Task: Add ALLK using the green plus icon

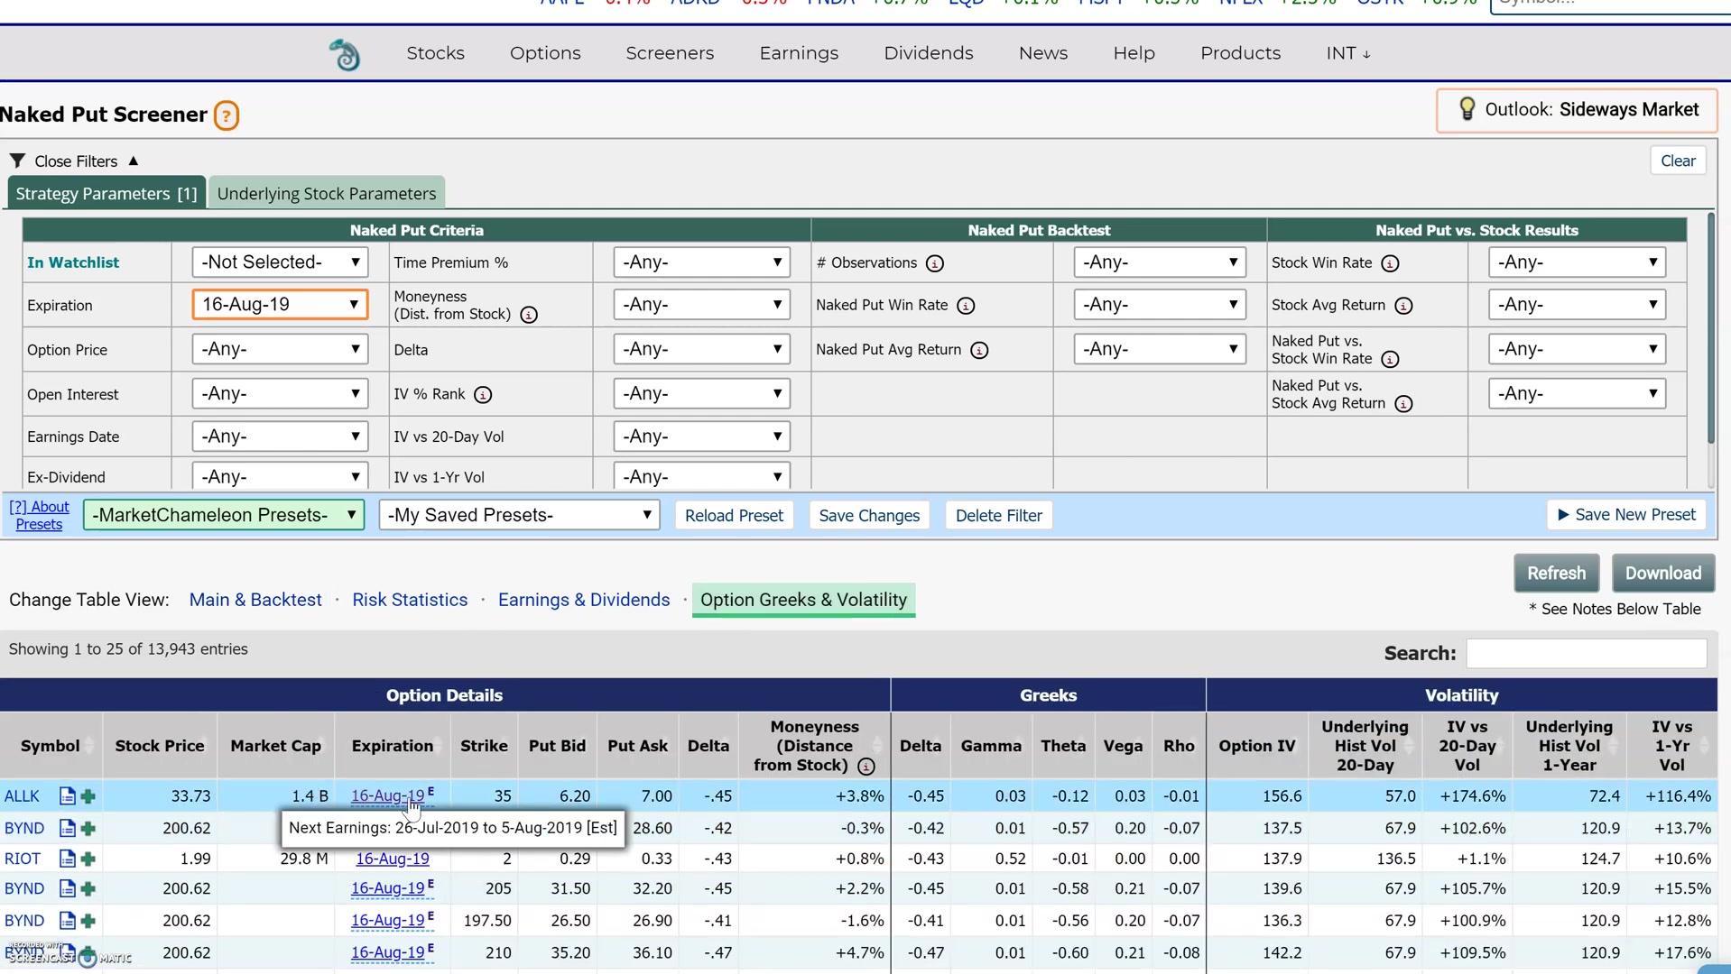Action: point(88,796)
